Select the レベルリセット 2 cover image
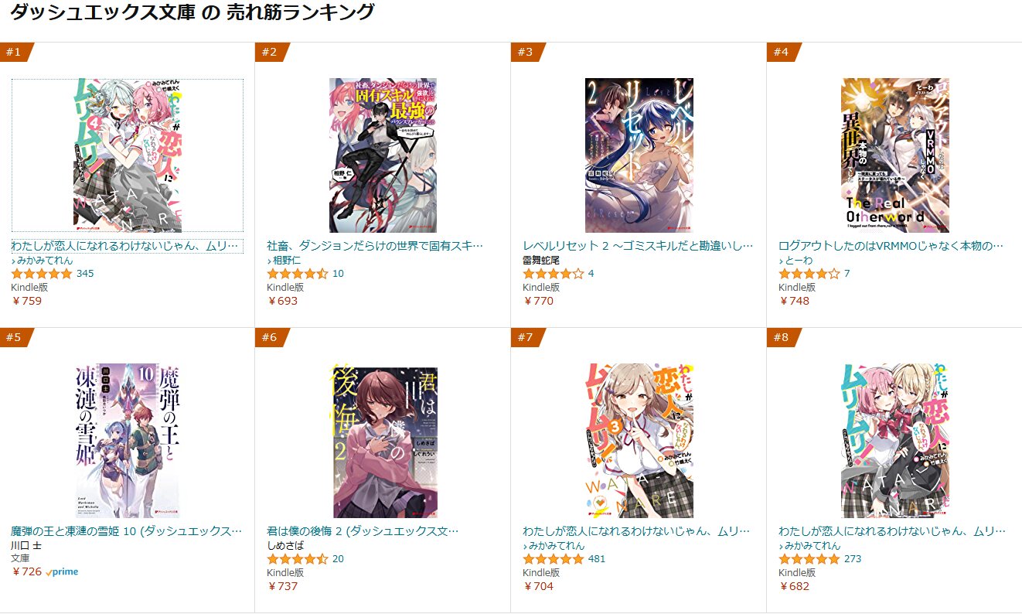1022x614 pixels. [639, 155]
